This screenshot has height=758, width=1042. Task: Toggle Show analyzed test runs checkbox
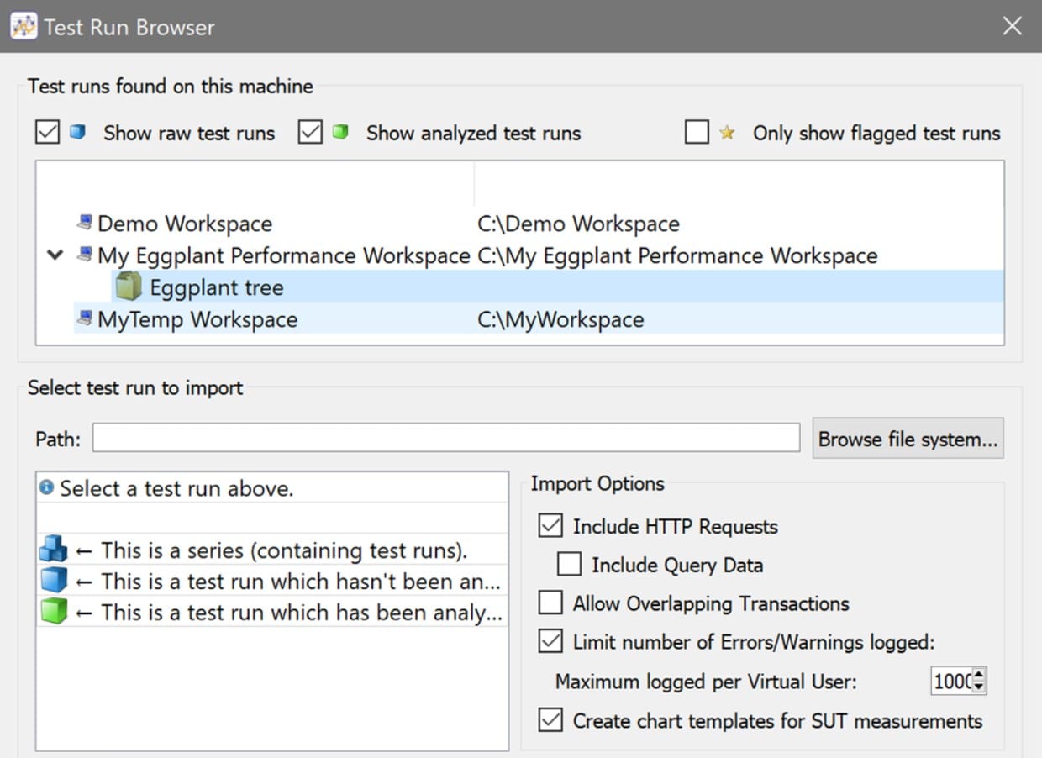pos(310,132)
